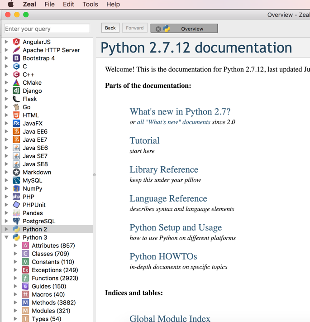The image size is (310, 322).
Task: Click the HTML5 shield icon
Action: tap(16, 115)
